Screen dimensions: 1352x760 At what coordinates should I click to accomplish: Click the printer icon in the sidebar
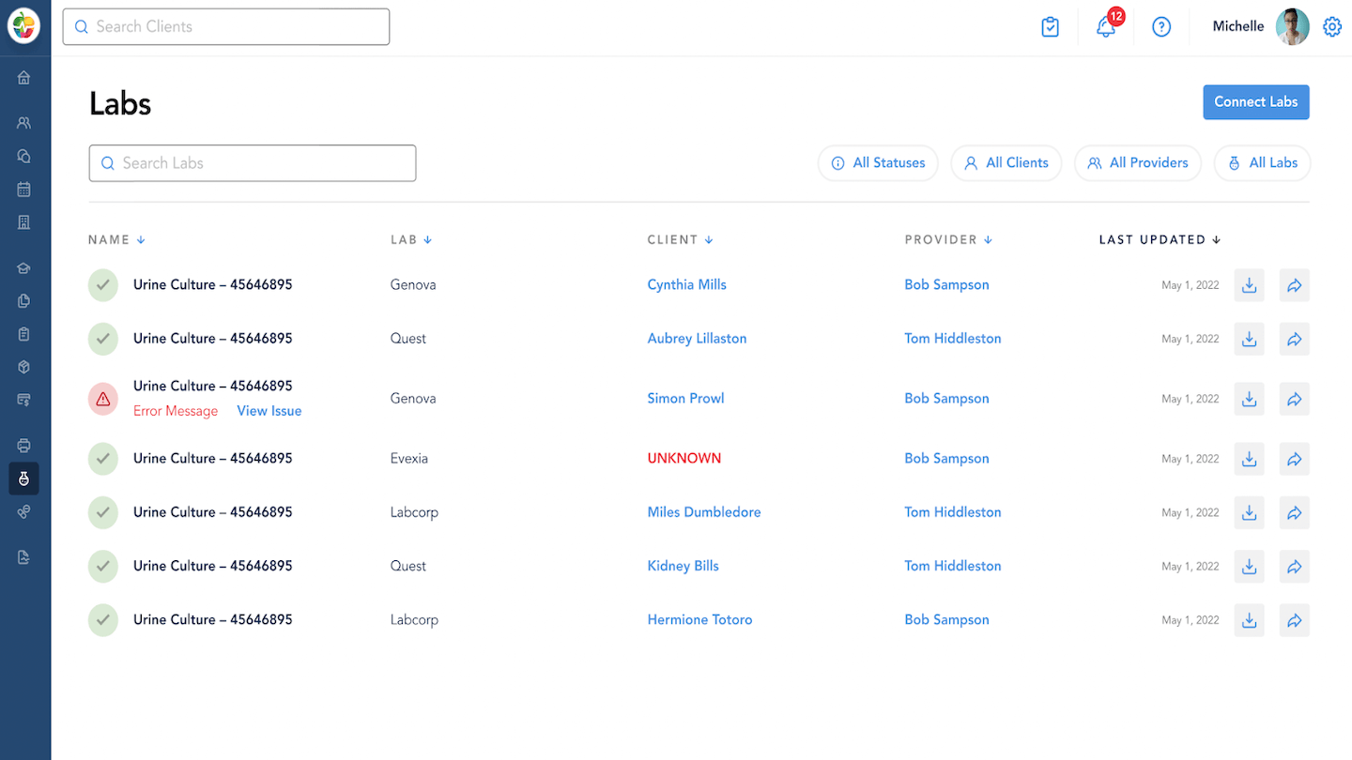pos(24,446)
